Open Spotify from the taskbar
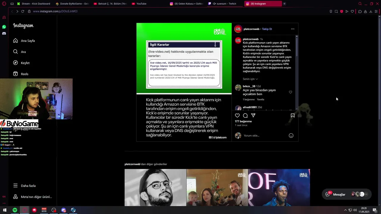Viewport: 381px width, 214px height. click(x=15, y=210)
